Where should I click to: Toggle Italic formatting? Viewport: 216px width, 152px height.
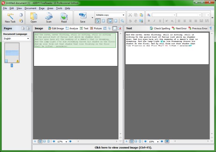(154, 21)
